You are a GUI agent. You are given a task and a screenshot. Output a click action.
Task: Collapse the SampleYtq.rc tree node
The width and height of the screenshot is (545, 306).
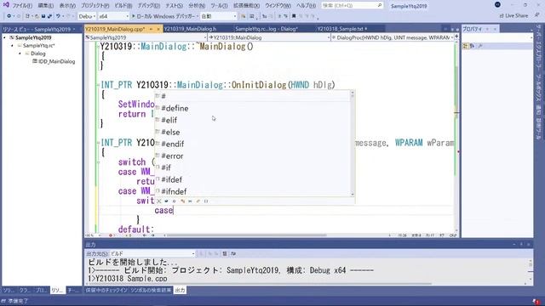(x=12, y=45)
